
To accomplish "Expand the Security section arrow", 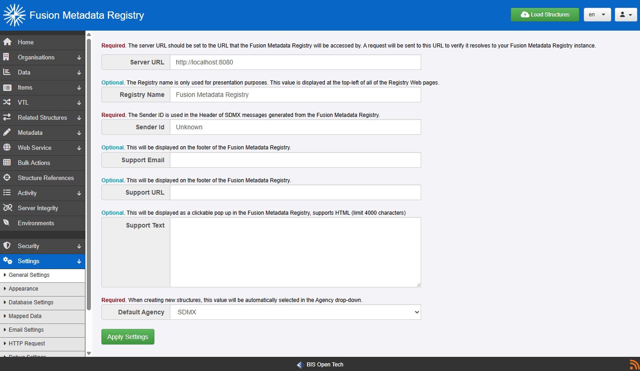I will (x=79, y=246).
